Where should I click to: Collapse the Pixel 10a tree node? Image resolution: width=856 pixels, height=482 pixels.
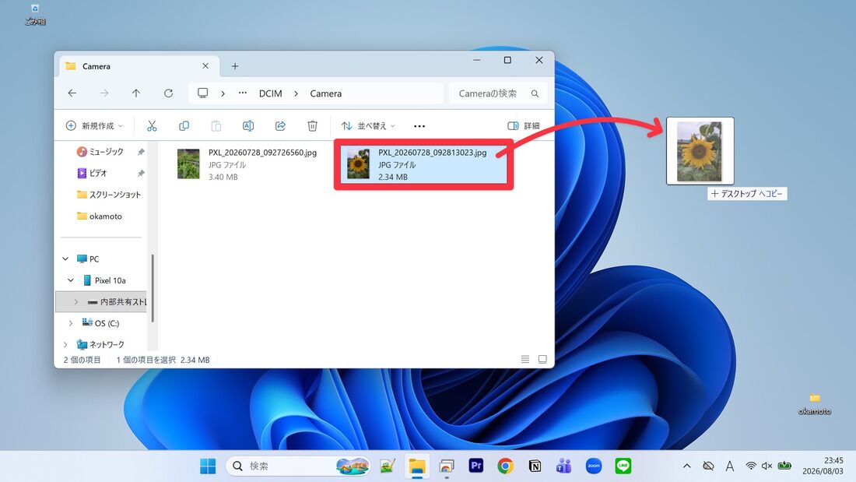click(71, 280)
